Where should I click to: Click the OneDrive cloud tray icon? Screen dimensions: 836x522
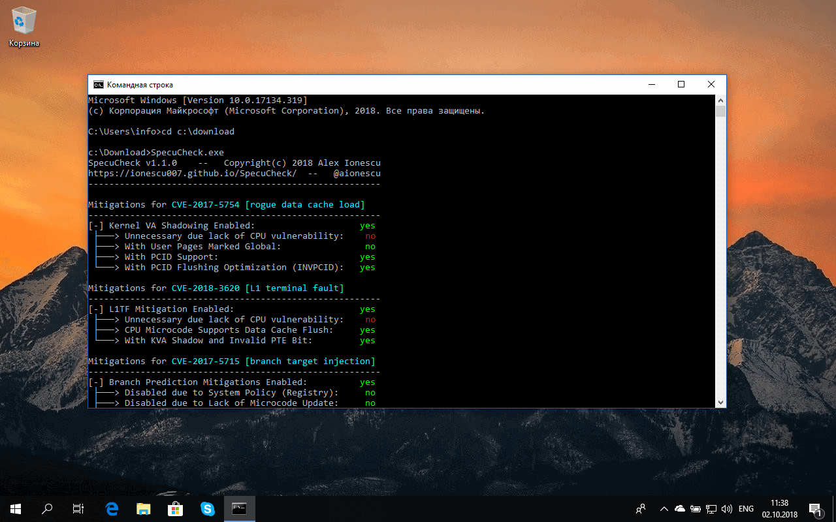point(680,509)
